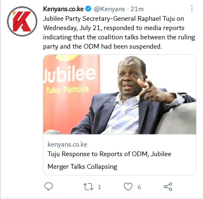
Task: Open the headline 'Tuju Response to Reports of ODM, Jubilee'
Action: click(109, 154)
